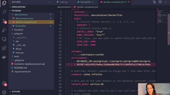Click the DATABASE_URL environment line
The image size is (170, 95).
click(x=113, y=61)
